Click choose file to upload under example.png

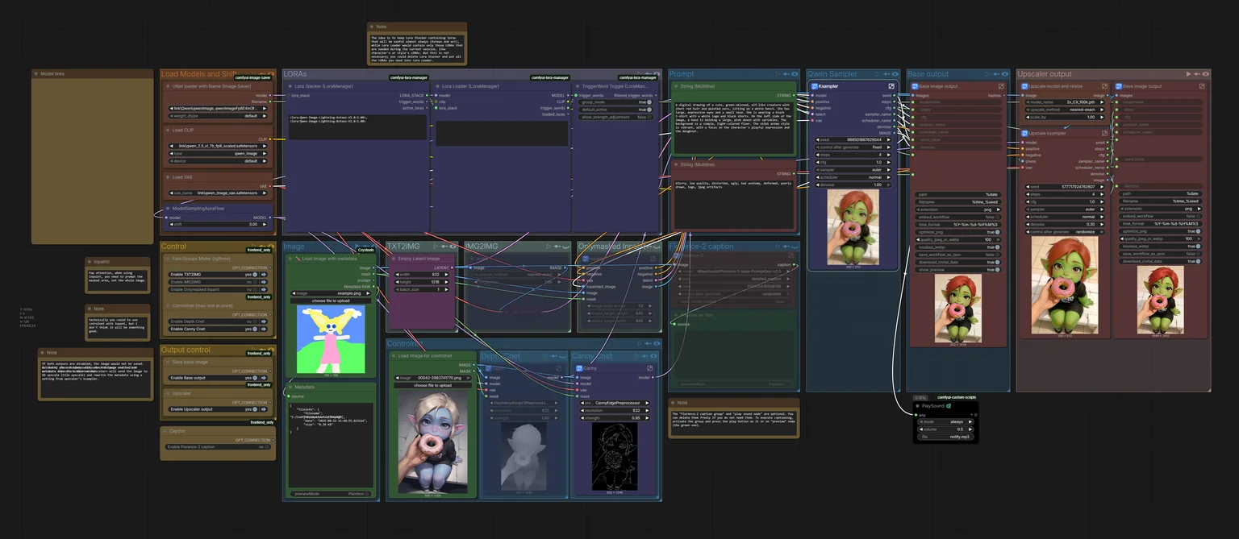coord(331,301)
